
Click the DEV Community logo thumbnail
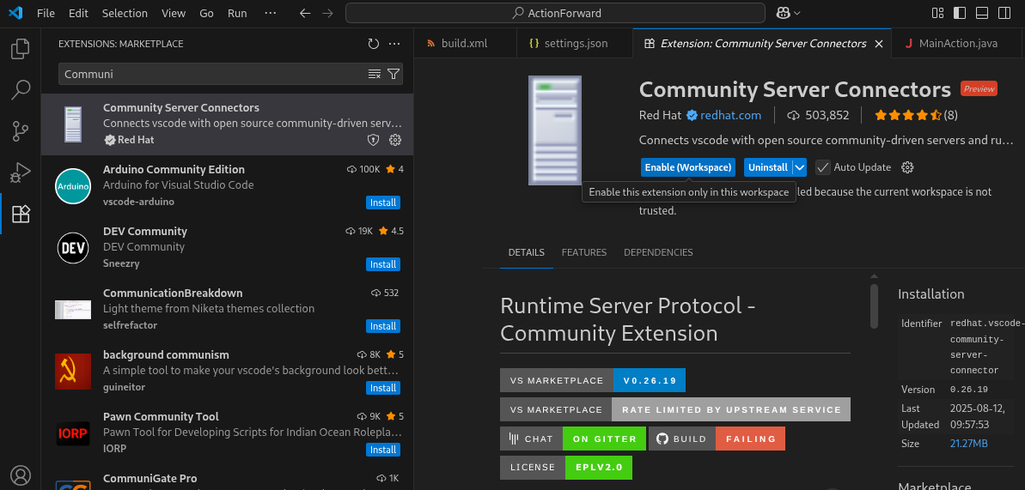pos(72,248)
